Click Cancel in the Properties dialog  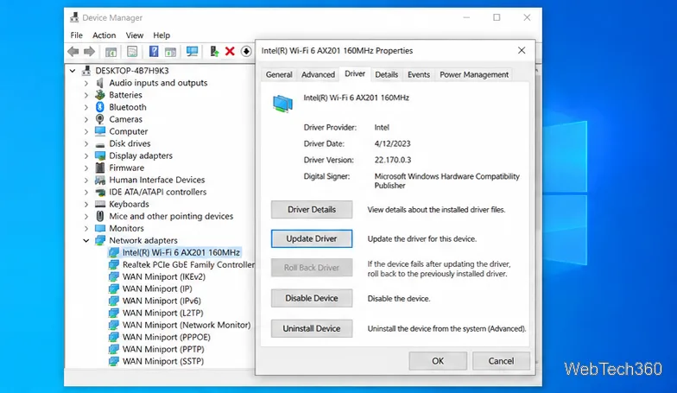pyautogui.click(x=501, y=361)
